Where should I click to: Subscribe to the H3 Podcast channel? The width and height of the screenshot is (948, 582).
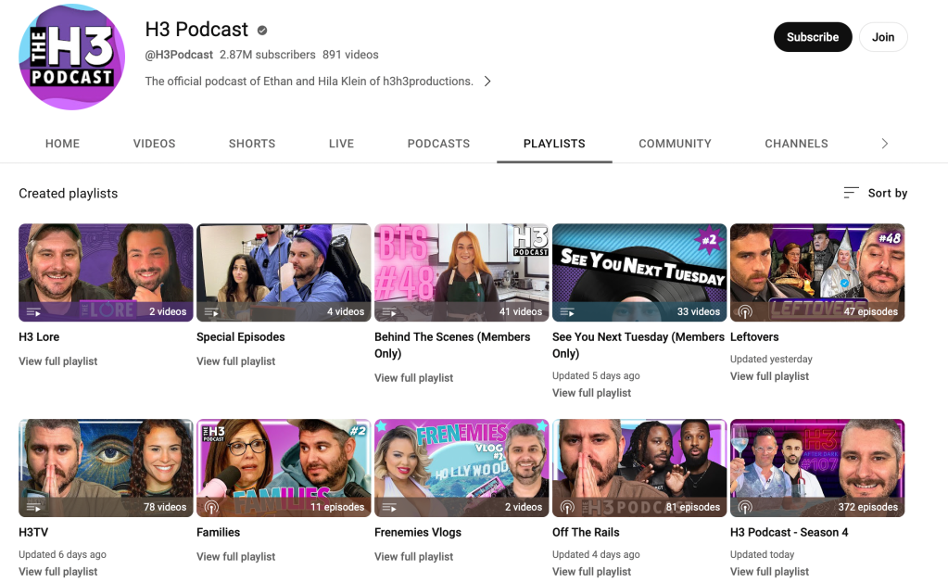pos(813,37)
